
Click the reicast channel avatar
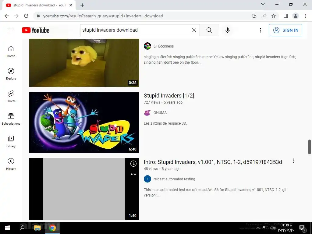(x=147, y=179)
